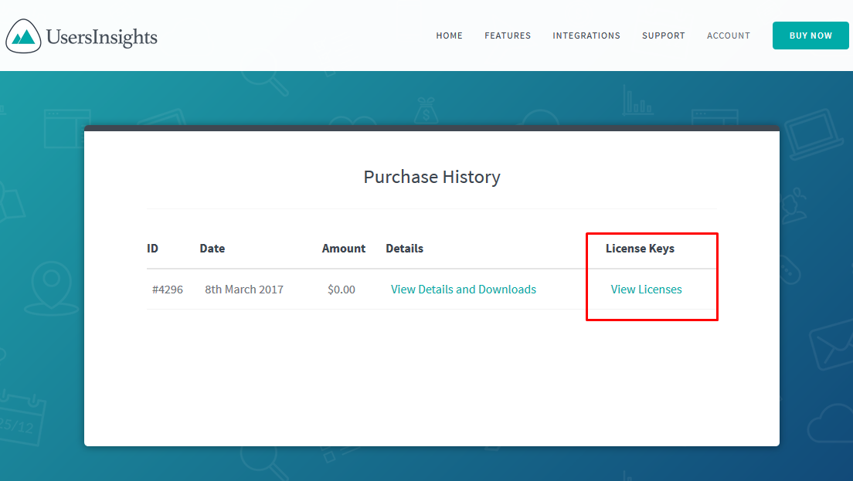Click the Date column header
The height and width of the screenshot is (481, 853).
[212, 249]
